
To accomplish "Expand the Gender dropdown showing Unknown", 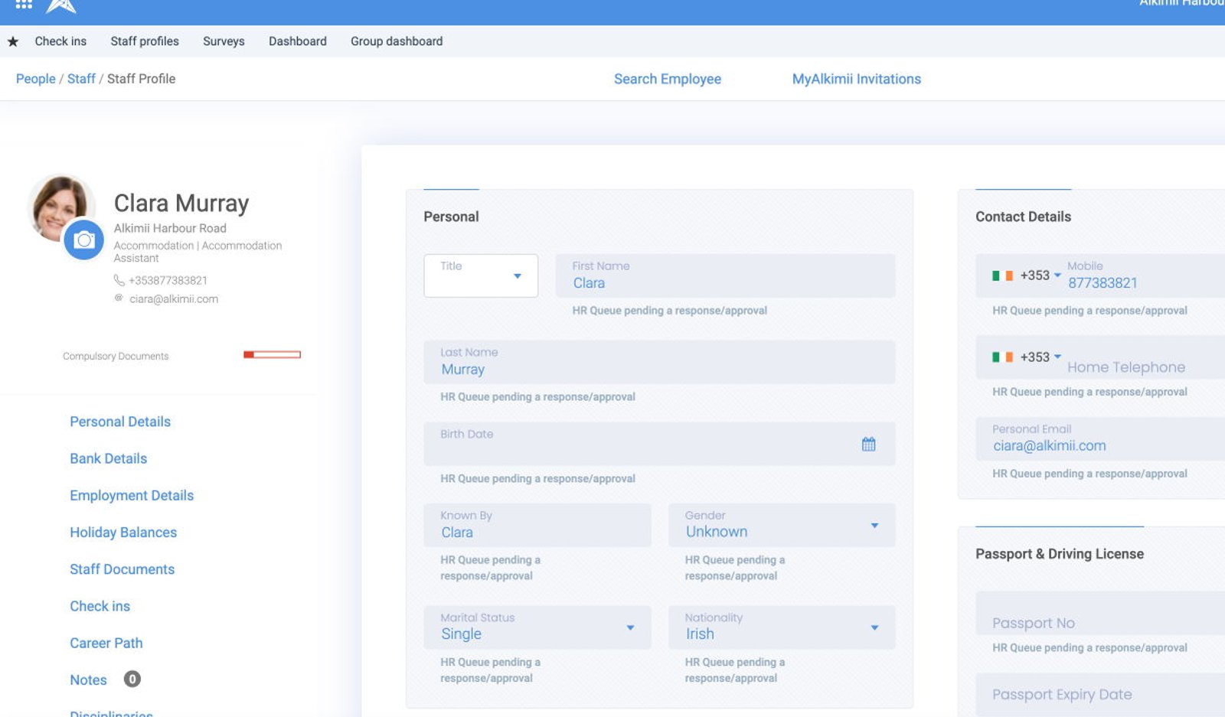I will point(782,525).
